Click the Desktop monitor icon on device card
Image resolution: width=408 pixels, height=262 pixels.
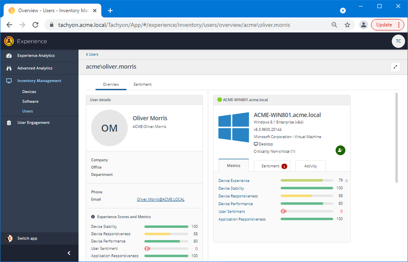pos(256,144)
